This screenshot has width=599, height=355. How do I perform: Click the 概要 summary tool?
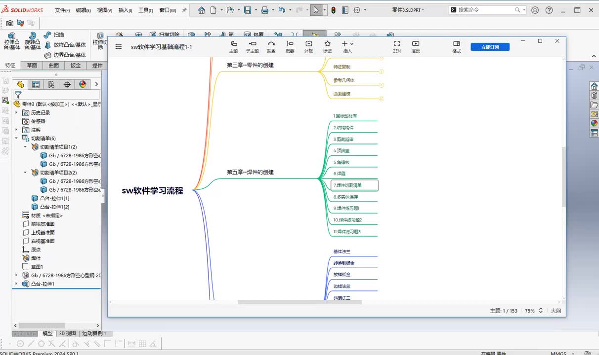pyautogui.click(x=290, y=47)
